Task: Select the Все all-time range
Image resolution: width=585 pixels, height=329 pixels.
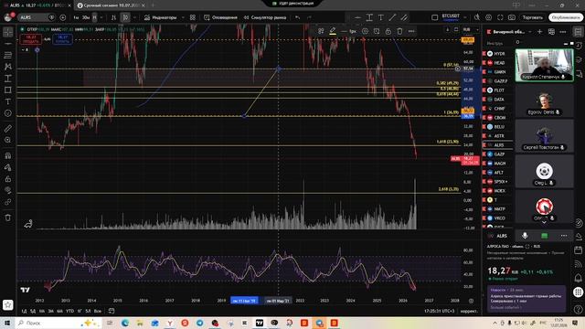Action: (x=98, y=311)
